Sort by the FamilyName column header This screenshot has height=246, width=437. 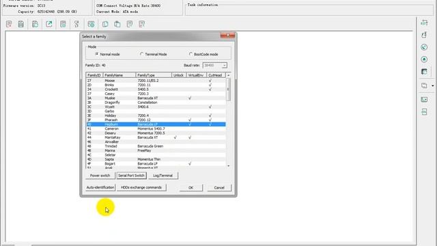(119, 75)
